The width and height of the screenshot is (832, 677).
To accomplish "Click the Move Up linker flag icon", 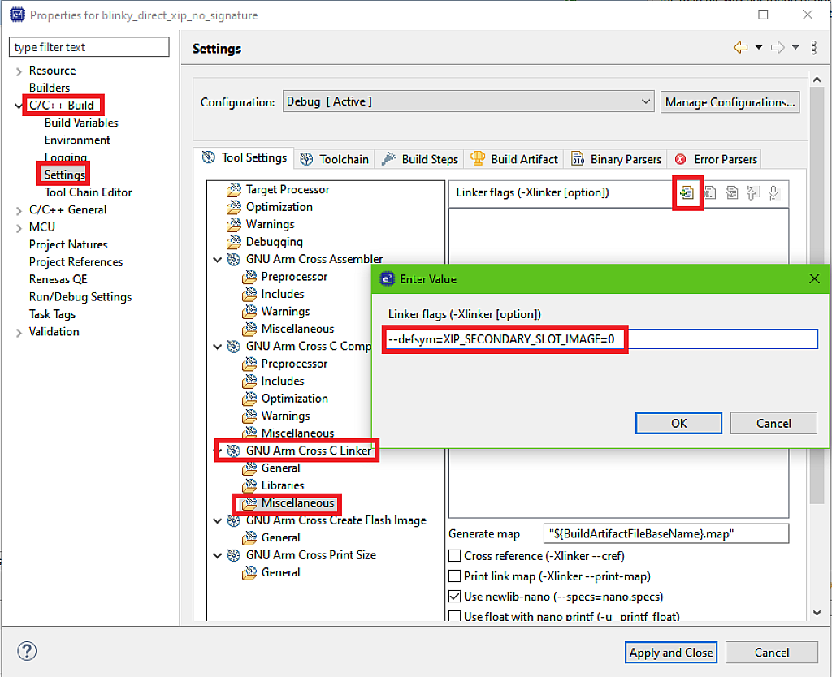I will [x=752, y=192].
